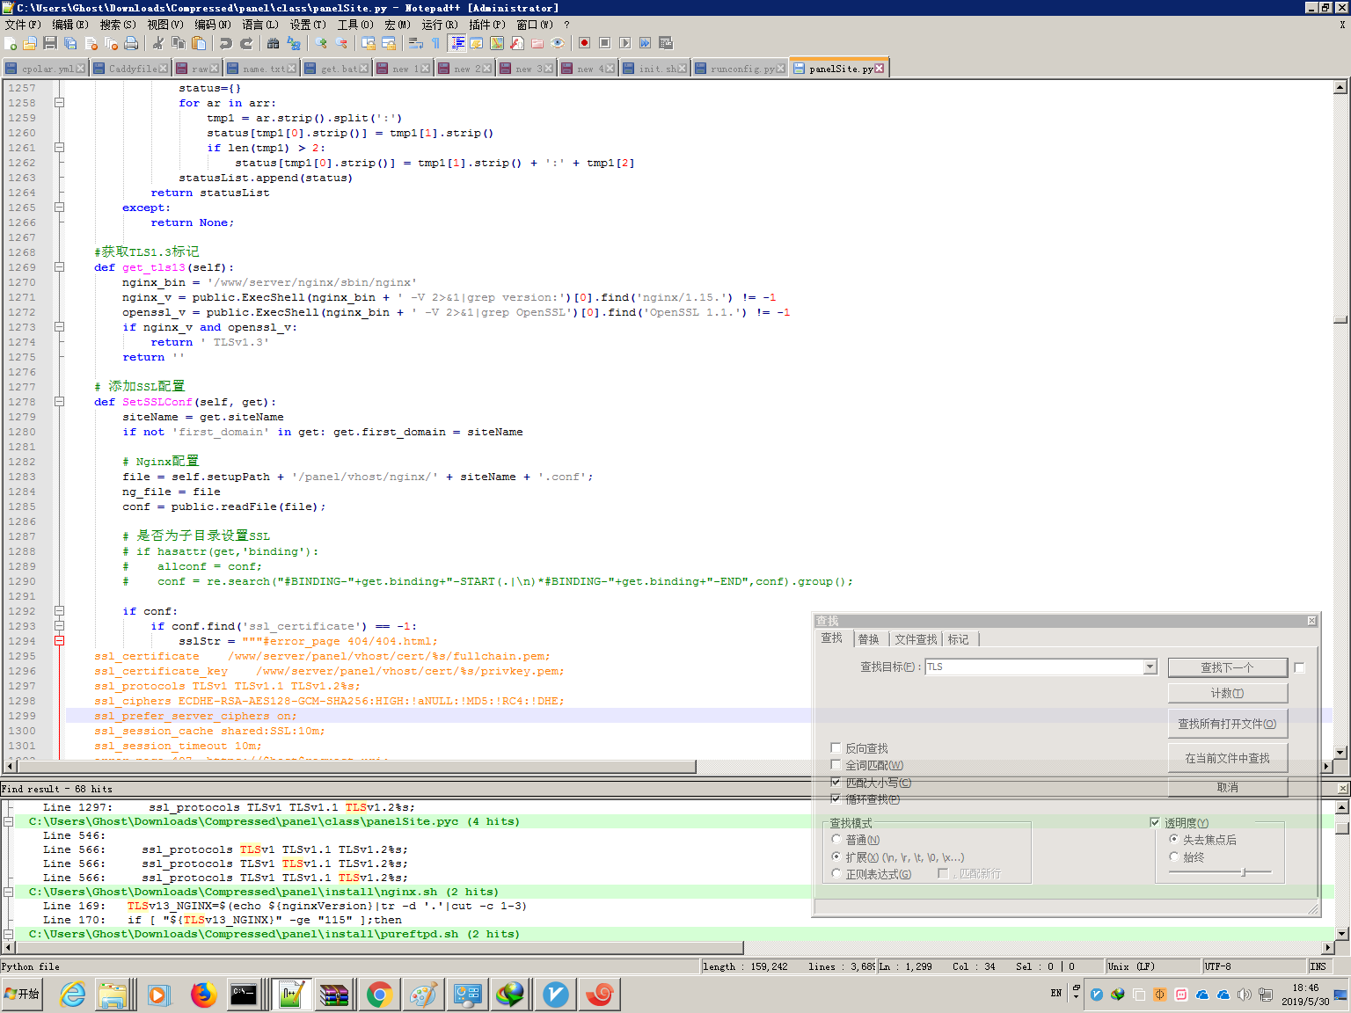This screenshot has height=1013, width=1351.
Task: Click the Zoom In magnifier icon
Action: click(x=321, y=43)
